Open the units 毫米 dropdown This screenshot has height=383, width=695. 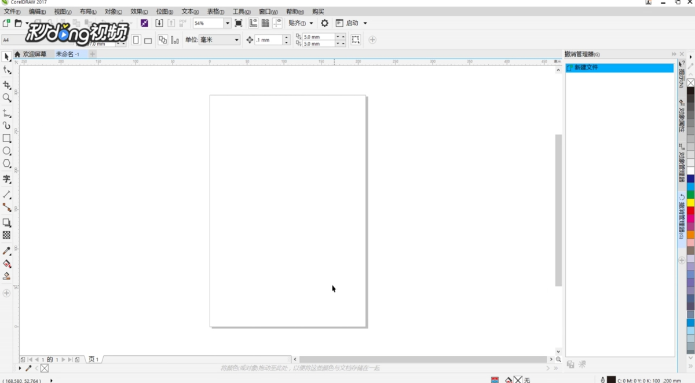pos(236,40)
